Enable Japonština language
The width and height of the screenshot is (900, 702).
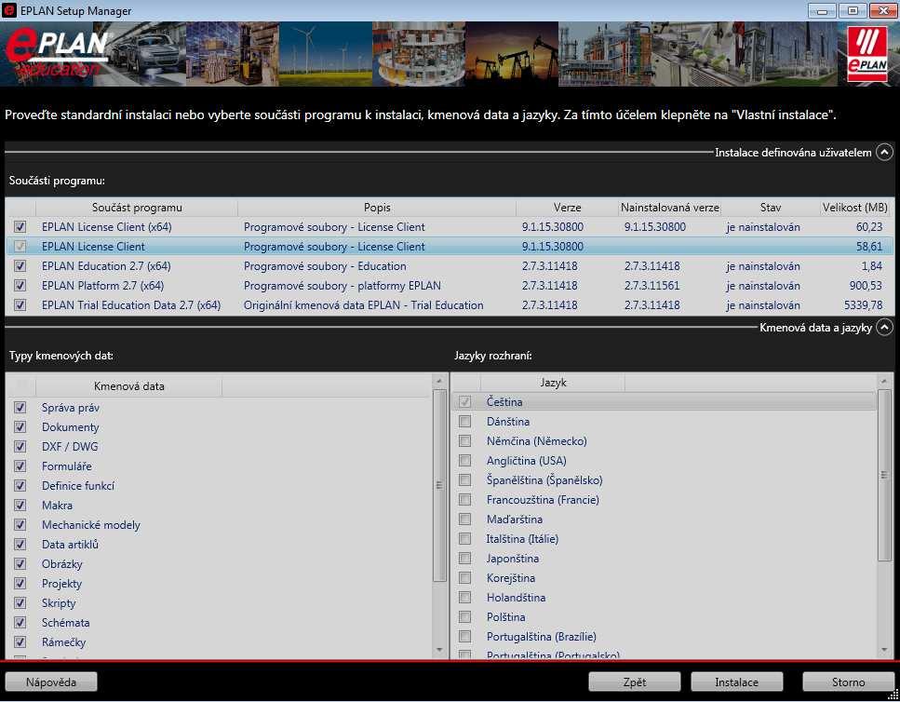(x=465, y=558)
